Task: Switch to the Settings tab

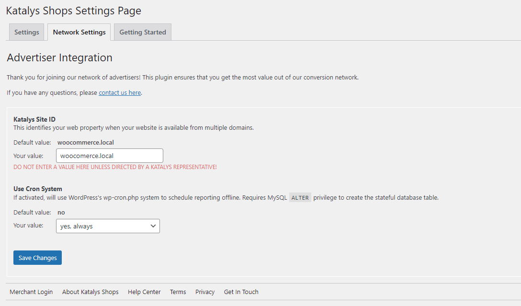Action: [27, 32]
